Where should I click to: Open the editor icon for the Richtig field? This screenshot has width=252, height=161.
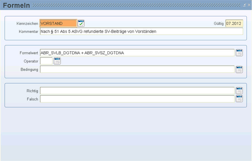[239, 91]
